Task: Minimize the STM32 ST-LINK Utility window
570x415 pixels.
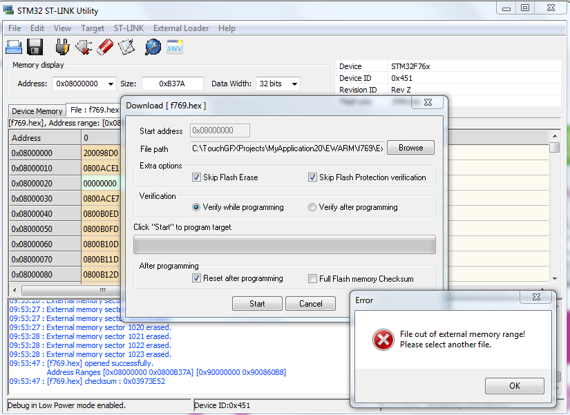Action: point(506,8)
